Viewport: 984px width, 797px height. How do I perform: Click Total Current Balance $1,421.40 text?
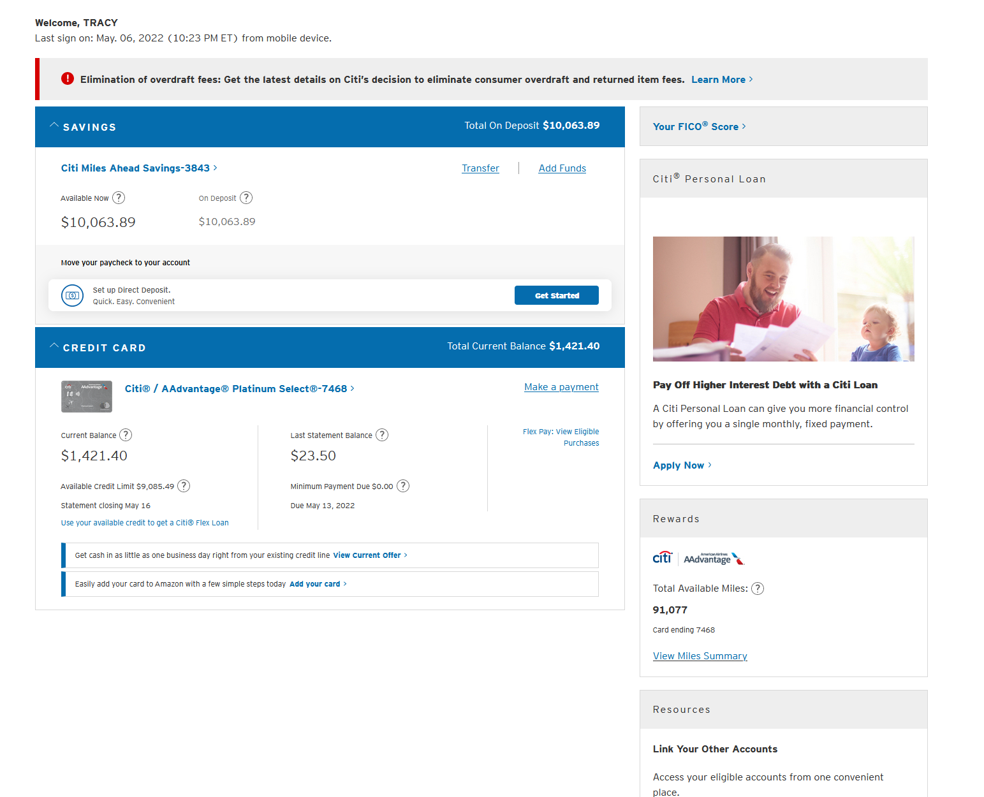tap(524, 346)
